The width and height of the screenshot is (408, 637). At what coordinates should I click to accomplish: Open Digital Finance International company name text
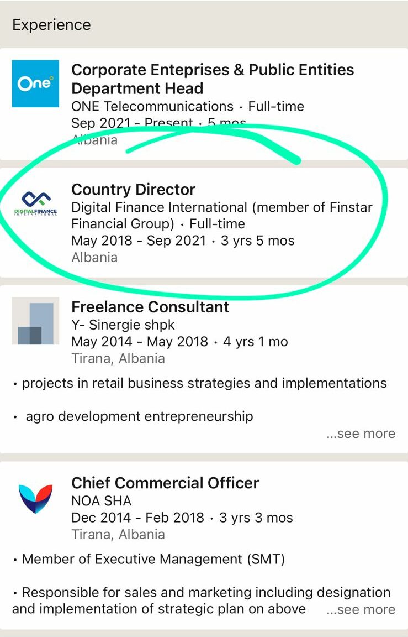tap(221, 215)
